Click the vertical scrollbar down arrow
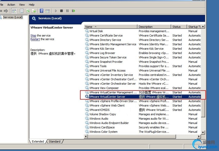219x151 pixels. [203, 132]
